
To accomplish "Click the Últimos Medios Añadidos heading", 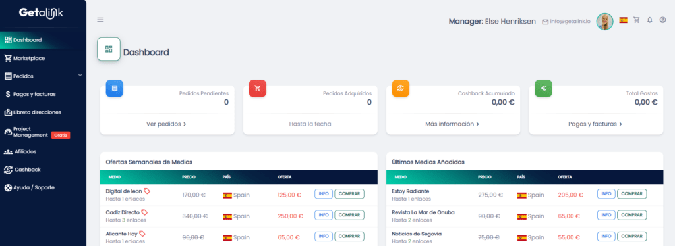I will [x=428, y=162].
